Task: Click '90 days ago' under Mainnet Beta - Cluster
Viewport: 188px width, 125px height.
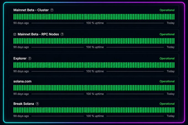Action: tap(21, 23)
